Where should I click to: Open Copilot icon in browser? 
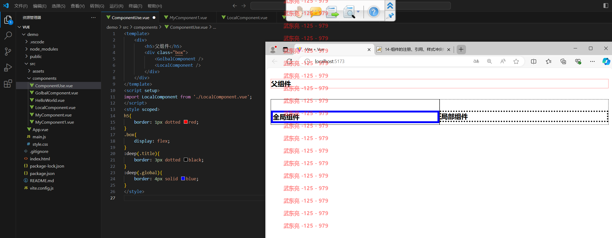(x=606, y=61)
